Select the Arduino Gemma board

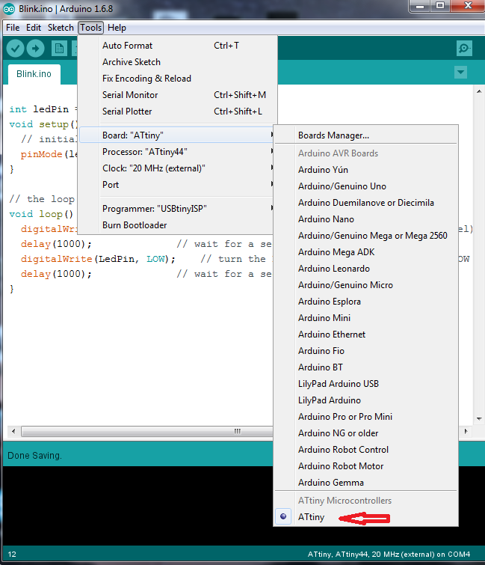coord(365,483)
